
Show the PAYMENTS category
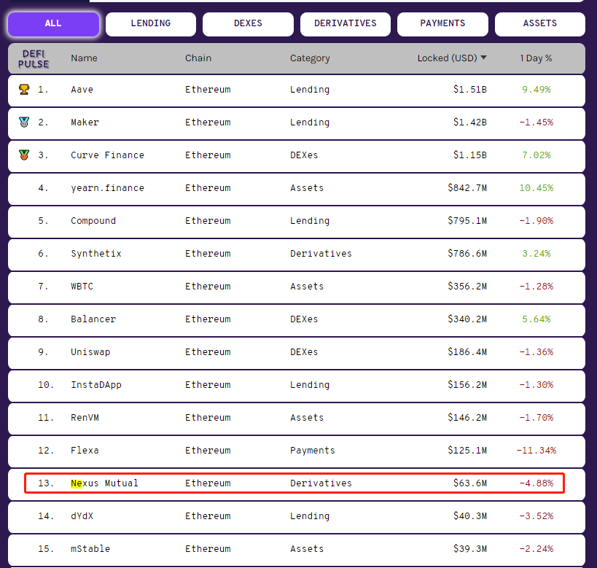[x=442, y=23]
